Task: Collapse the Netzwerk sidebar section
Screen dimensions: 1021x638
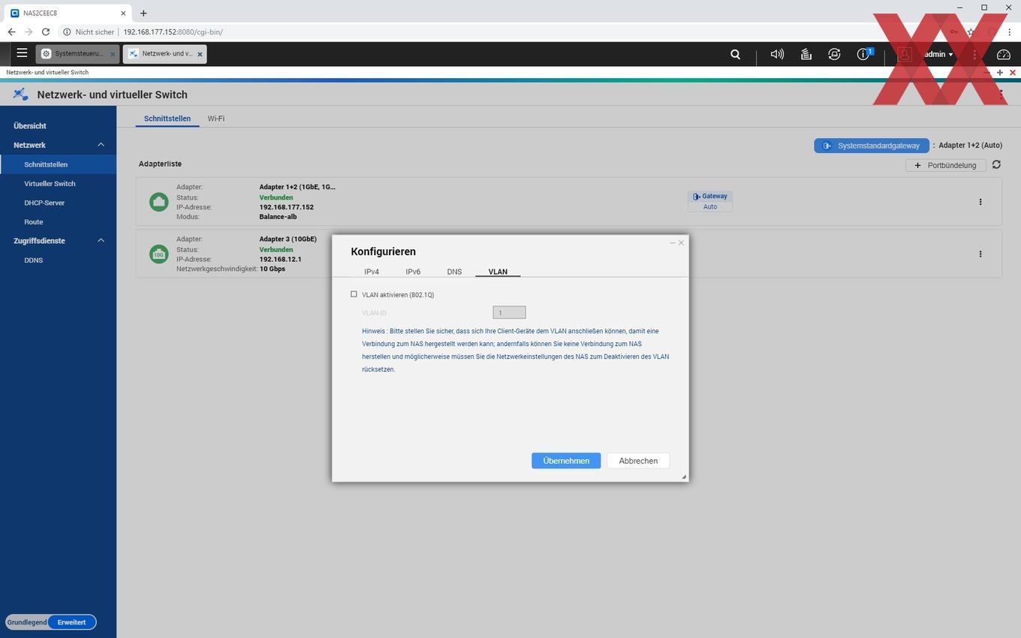Action: [x=101, y=145]
